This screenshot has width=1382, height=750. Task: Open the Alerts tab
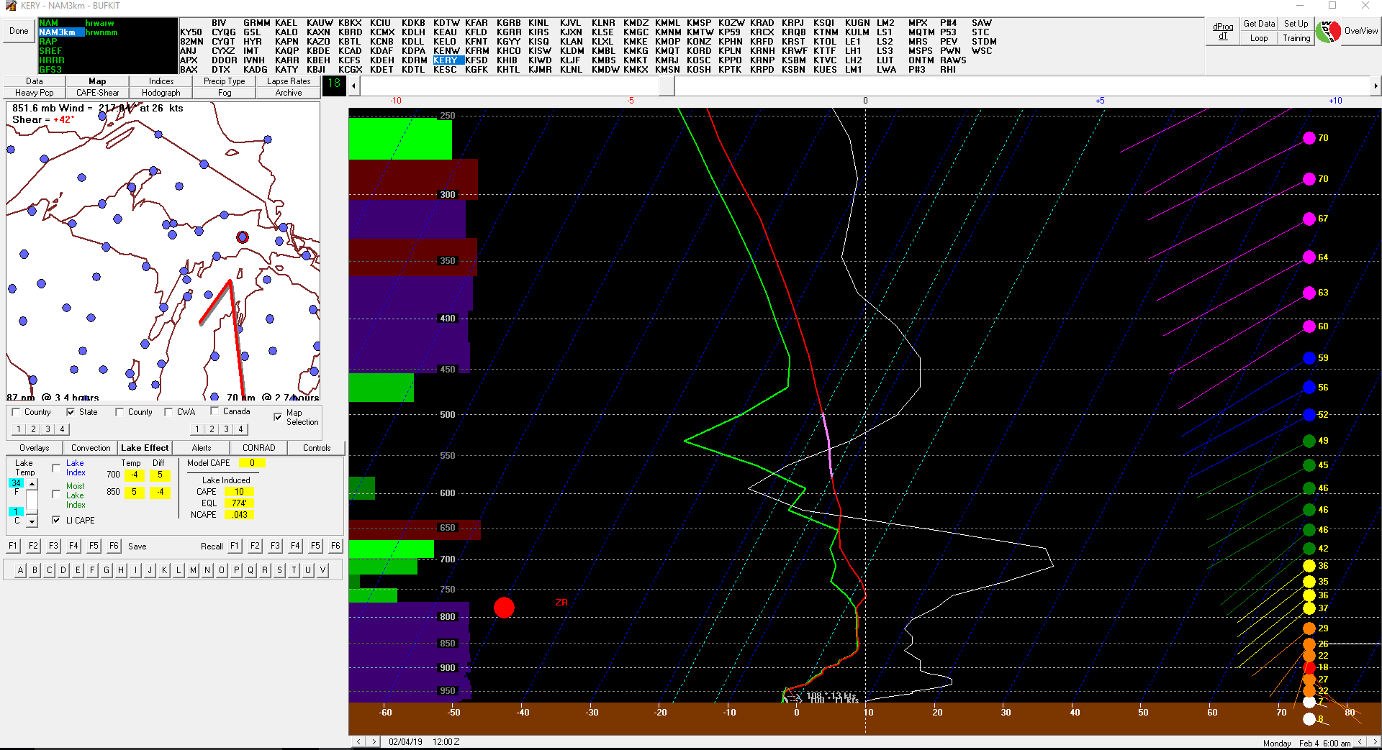(202, 447)
